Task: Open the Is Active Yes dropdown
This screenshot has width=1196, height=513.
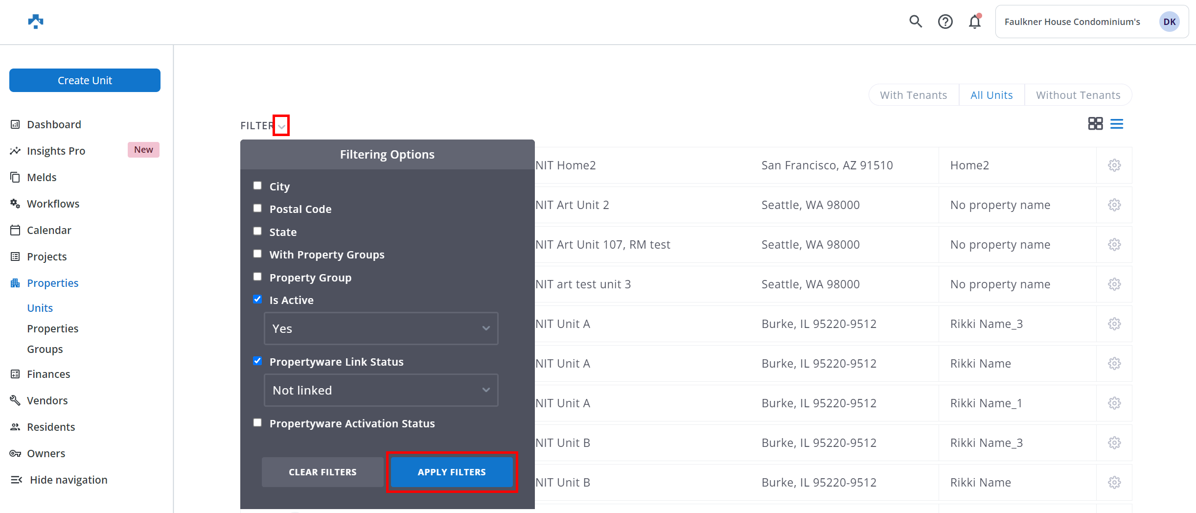Action: click(x=381, y=328)
